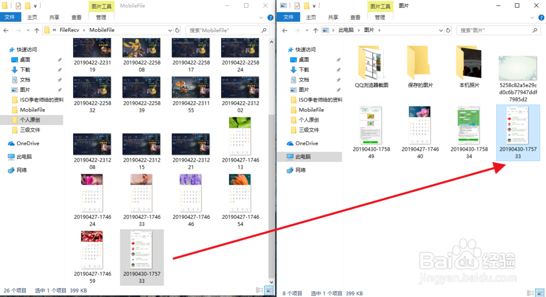Click the search magnifier in 图片 window
This screenshot has width=546, height=297.
click(x=535, y=30)
